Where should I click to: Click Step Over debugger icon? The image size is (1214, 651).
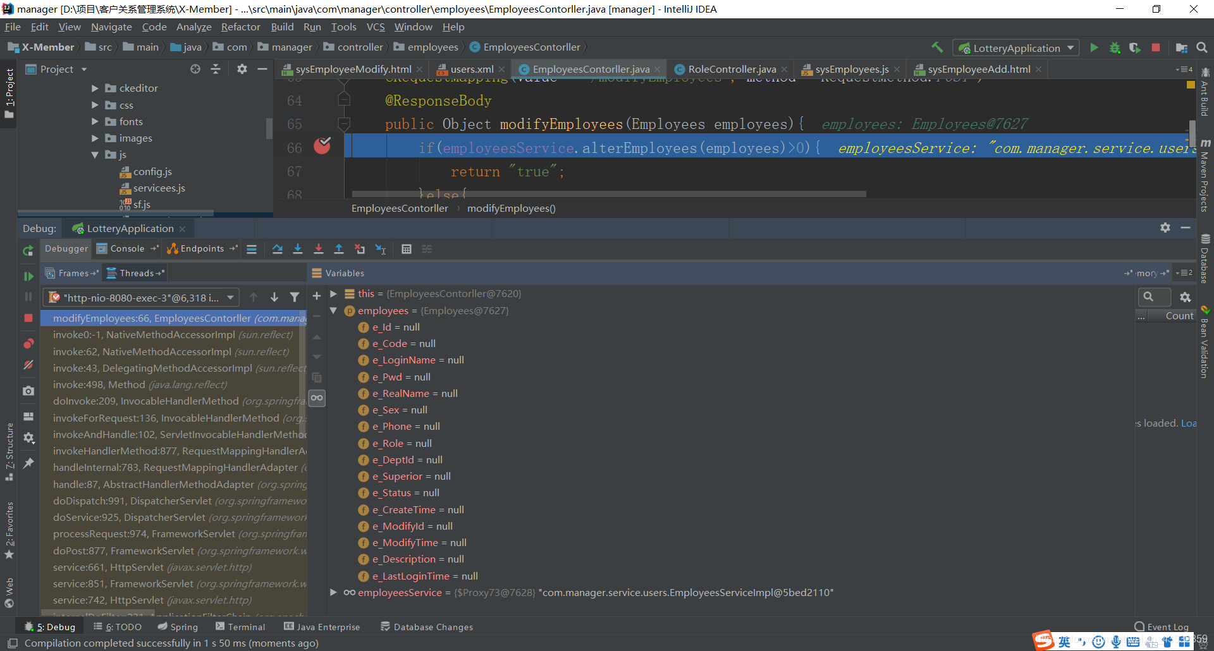point(277,249)
